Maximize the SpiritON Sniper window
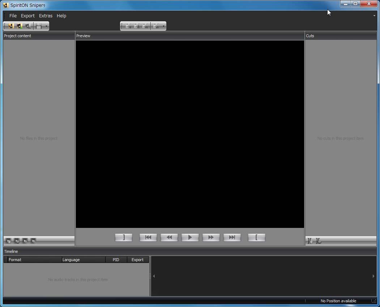This screenshot has width=380, height=307. point(355,4)
